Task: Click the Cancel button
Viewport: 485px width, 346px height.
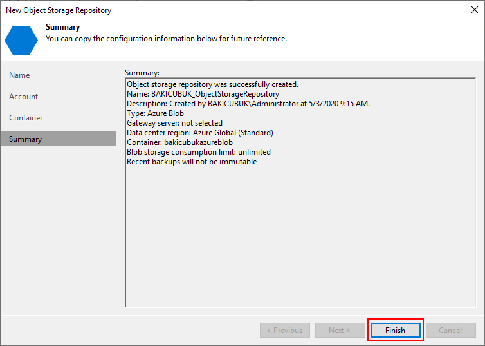Action: (450, 330)
